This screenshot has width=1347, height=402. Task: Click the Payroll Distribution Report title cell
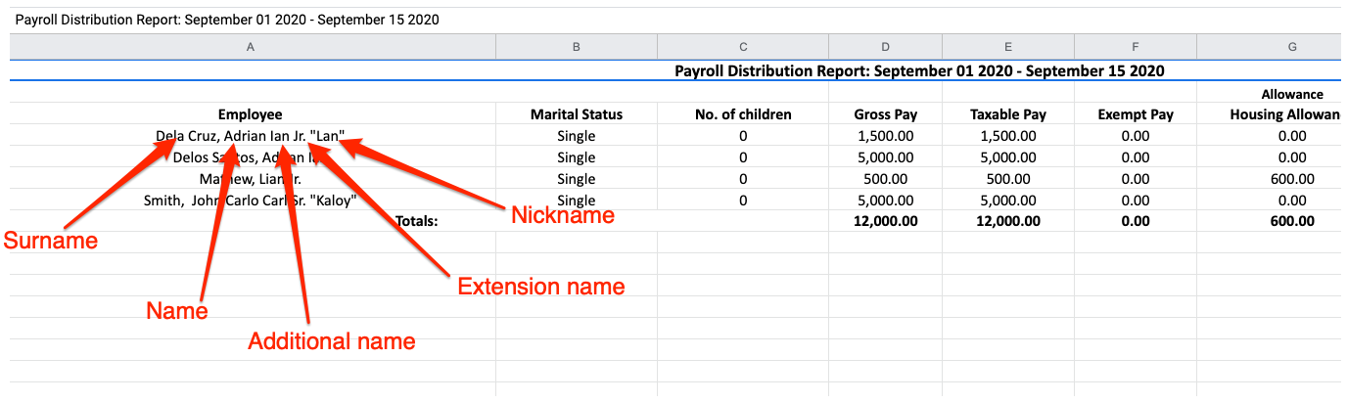coord(919,71)
